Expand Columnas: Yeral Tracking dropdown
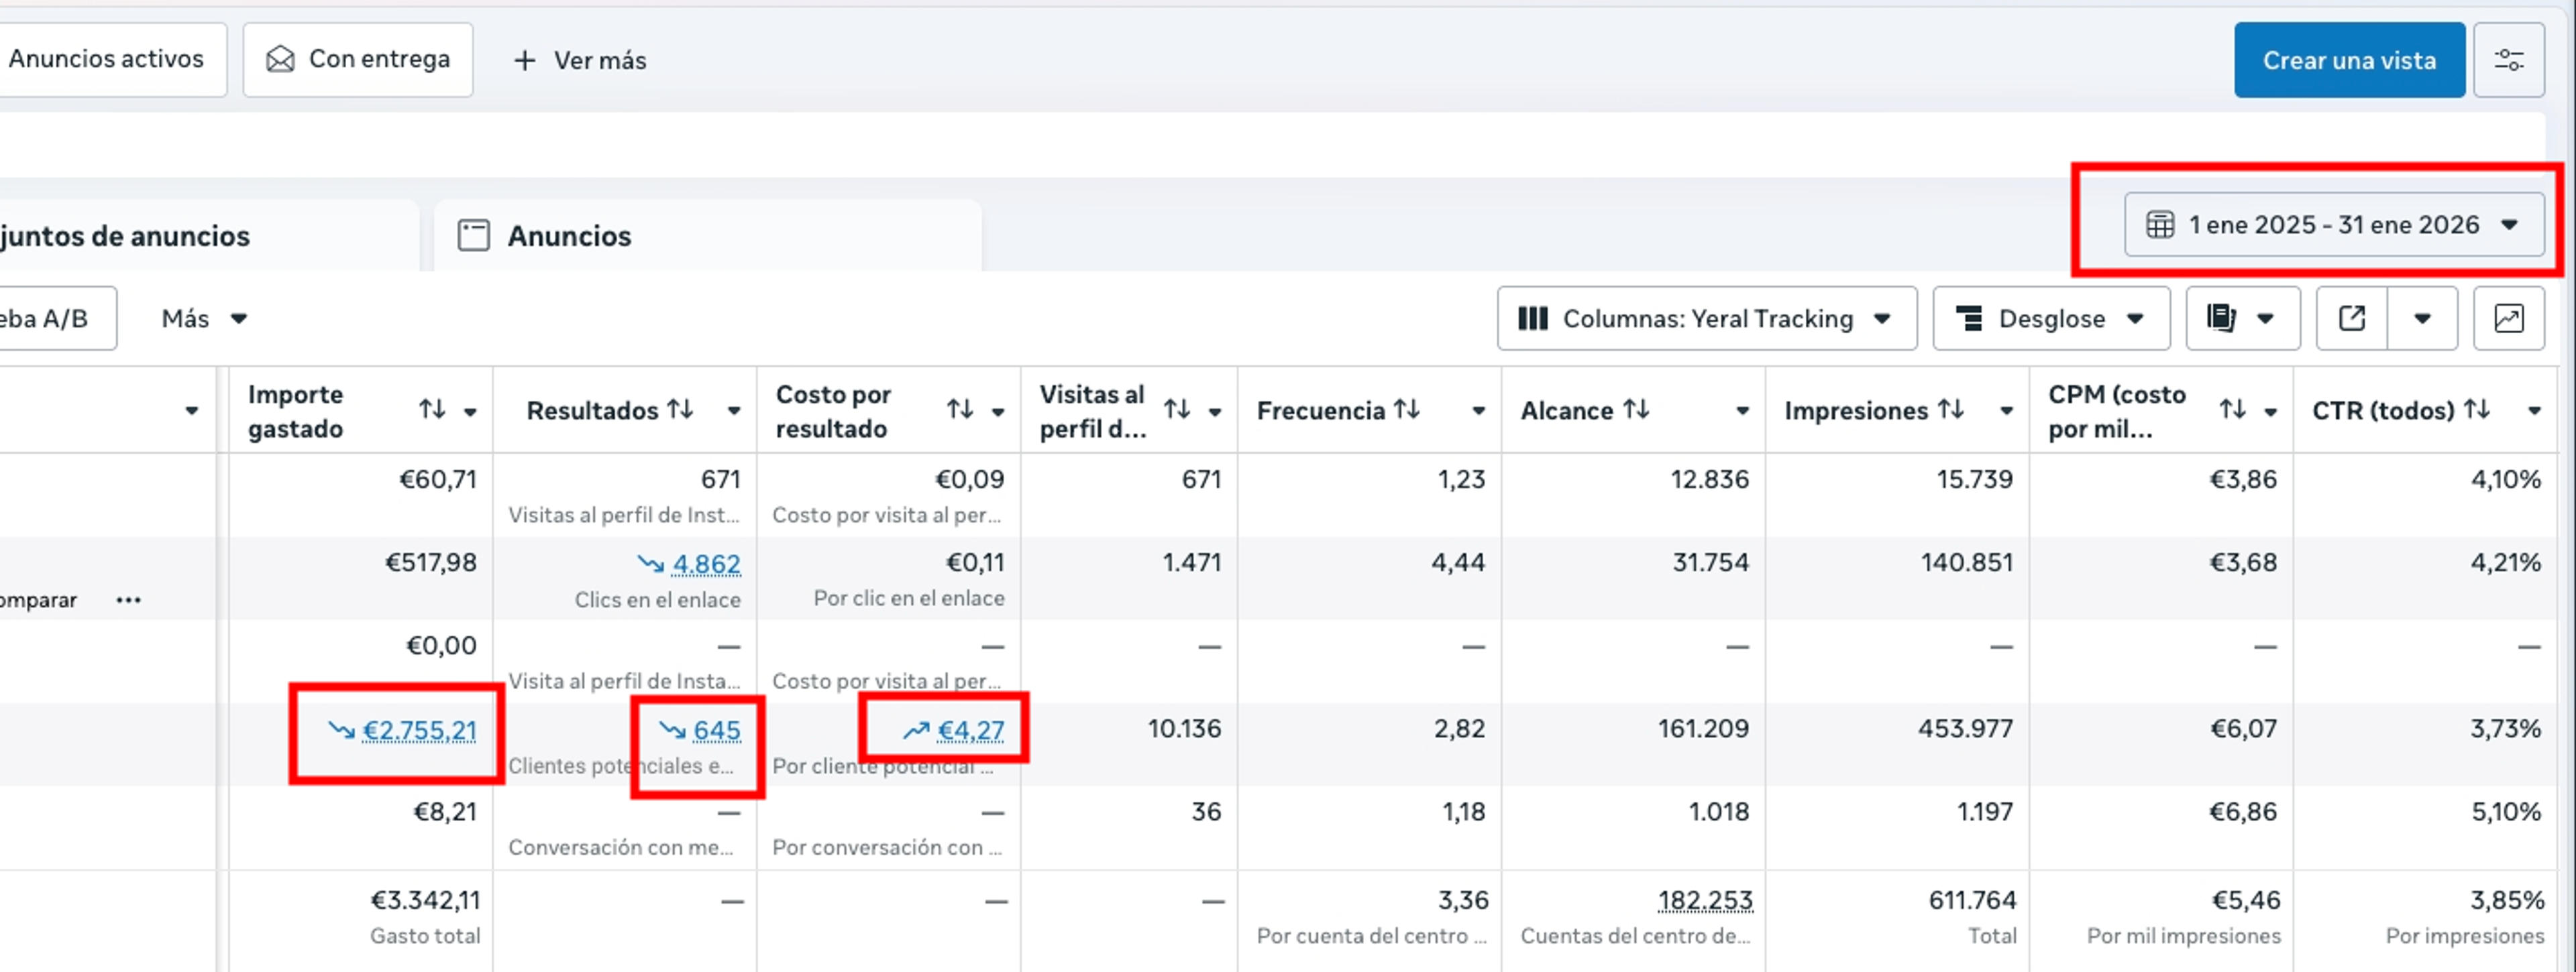Viewport: 2576px width, 972px height. tap(1707, 318)
